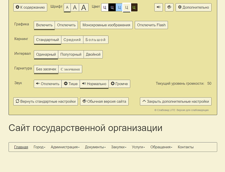Screen dimensions: 225x172
Task: Expand the Услуги dropdown menu
Action: click(138, 147)
